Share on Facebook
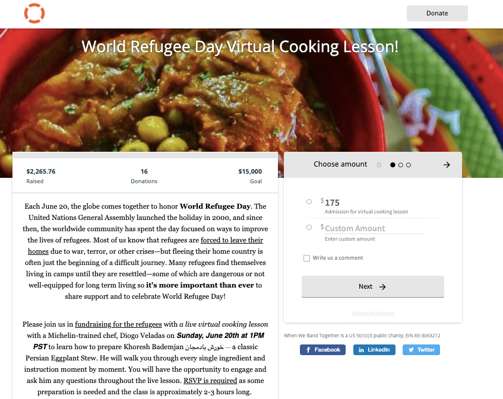503x399 pixels. pos(322,350)
